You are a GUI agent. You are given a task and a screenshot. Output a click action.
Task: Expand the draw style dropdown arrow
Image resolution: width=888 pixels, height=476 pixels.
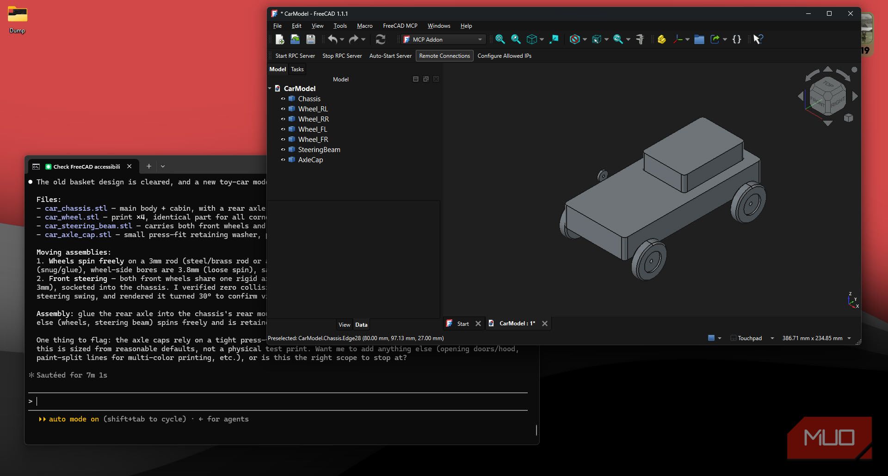click(585, 40)
